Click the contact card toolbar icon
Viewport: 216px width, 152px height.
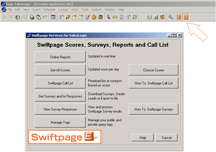point(149,17)
